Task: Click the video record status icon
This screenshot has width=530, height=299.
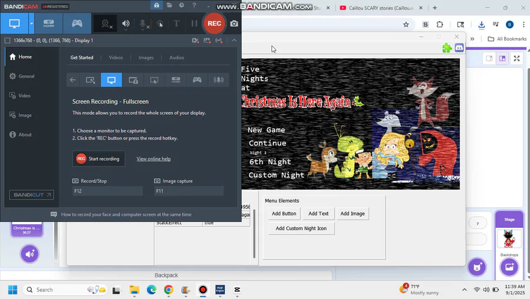Action: coord(195,41)
